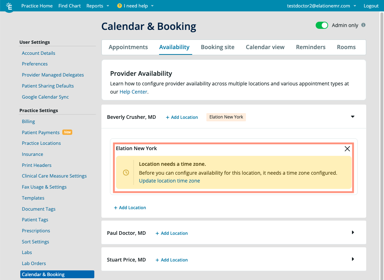This screenshot has height=280, width=384.
Task: Click the Update location time zone link
Action: [x=169, y=181]
